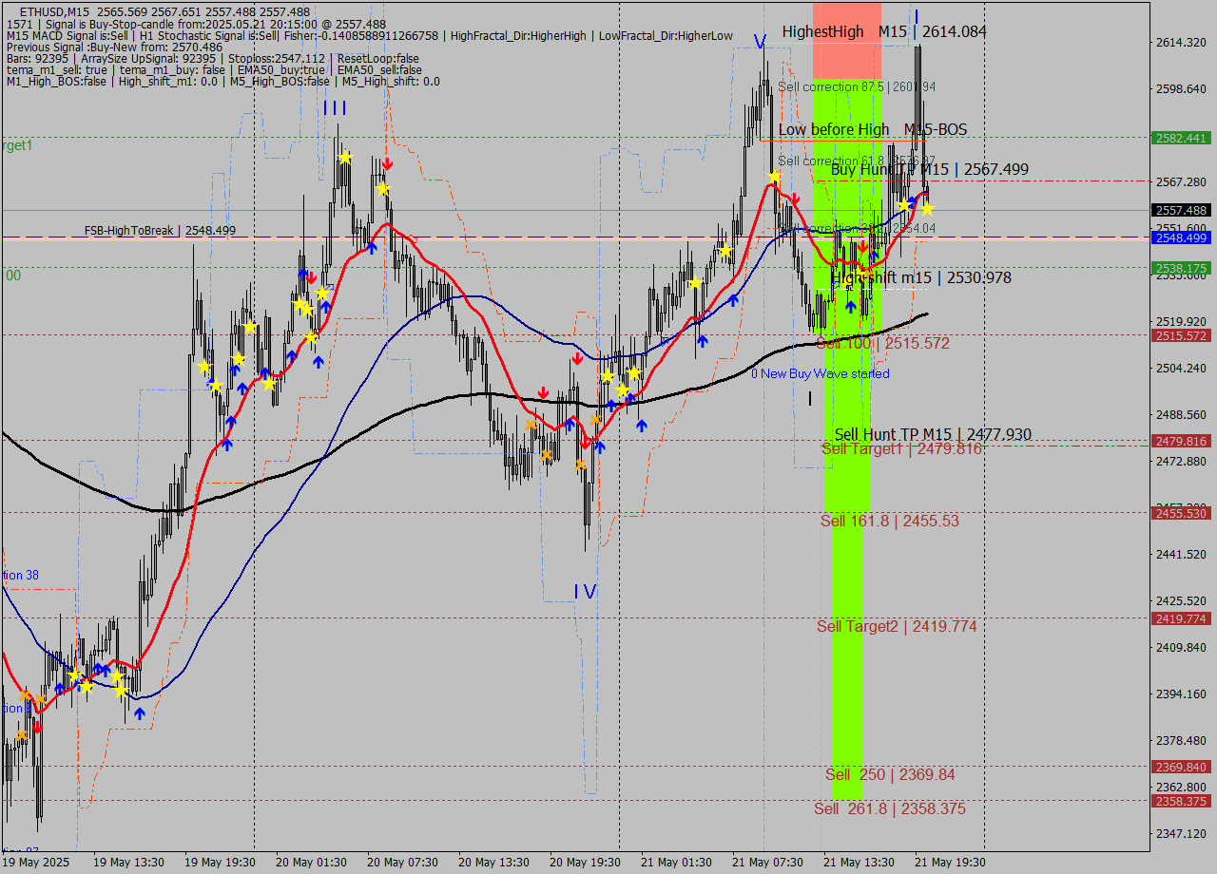Click the Buy Hunt TP M15 label
This screenshot has width=1217, height=874.
coord(929,170)
